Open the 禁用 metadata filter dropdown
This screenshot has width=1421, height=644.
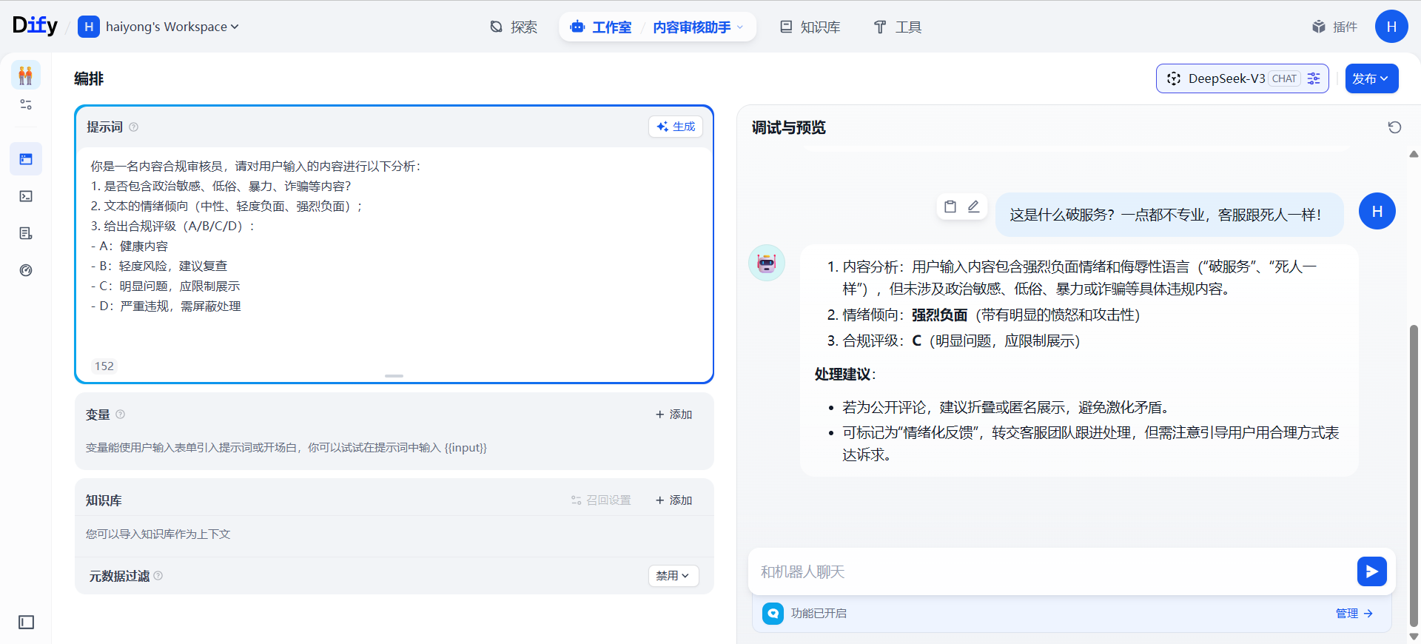tap(673, 576)
